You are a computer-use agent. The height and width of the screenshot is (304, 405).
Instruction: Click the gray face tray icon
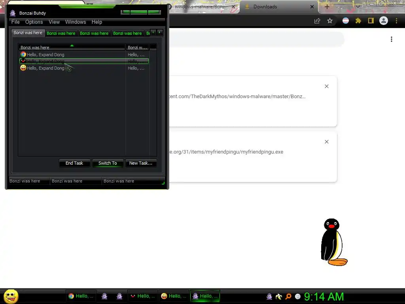coord(298,296)
